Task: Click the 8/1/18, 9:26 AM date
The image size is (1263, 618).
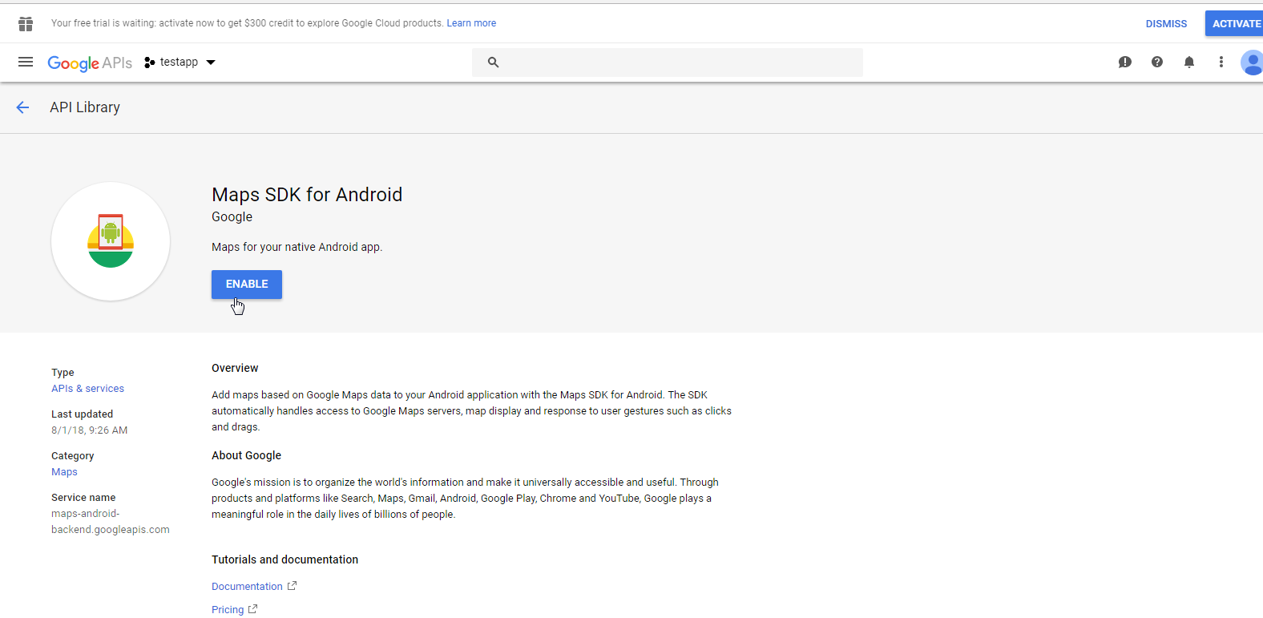Action: pyautogui.click(x=90, y=430)
